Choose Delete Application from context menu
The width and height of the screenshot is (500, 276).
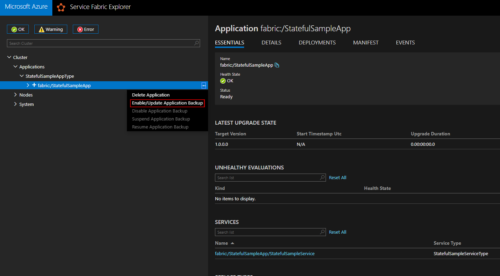(151, 95)
